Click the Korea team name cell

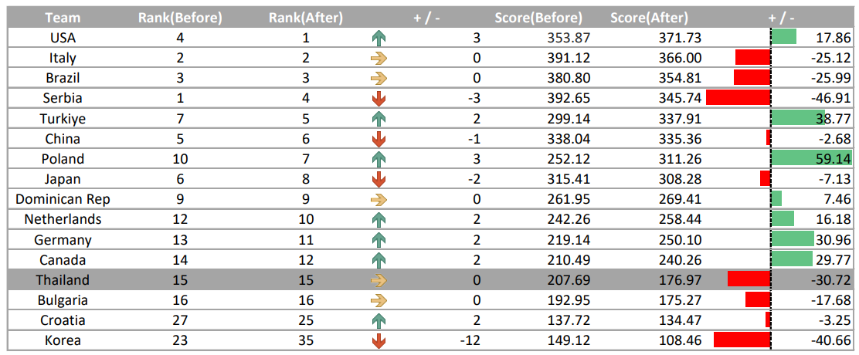coord(63,341)
